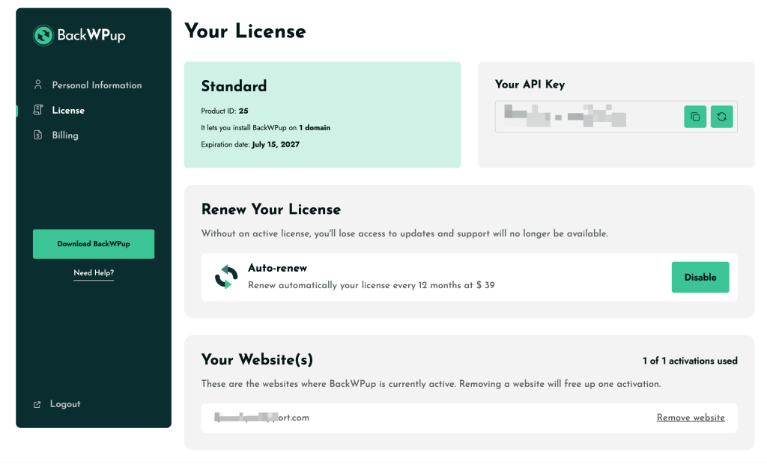The image size is (767, 464).
Task: Open the Need Help? link
Action: (x=94, y=273)
